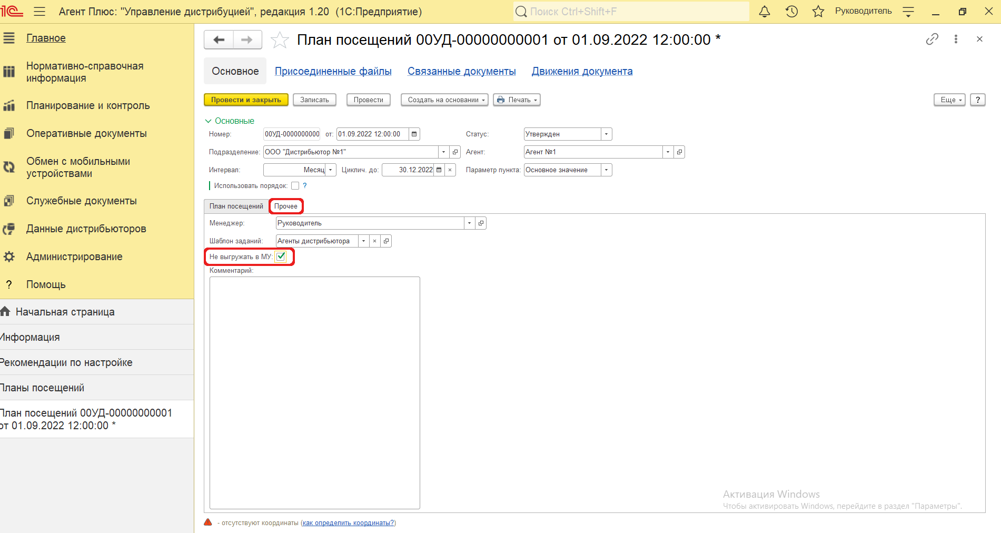This screenshot has width=1001, height=533.
Task: Click the Данные дистрибьюторов sidebar icon
Action: coord(9,229)
